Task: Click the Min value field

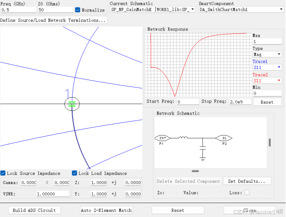Action: pos(267,93)
